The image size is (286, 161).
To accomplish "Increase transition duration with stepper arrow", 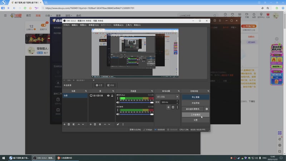I will [x=177, y=101].
